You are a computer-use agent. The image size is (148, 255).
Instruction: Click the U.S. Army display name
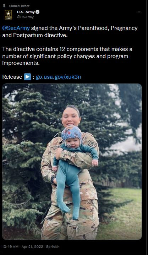click(x=26, y=12)
